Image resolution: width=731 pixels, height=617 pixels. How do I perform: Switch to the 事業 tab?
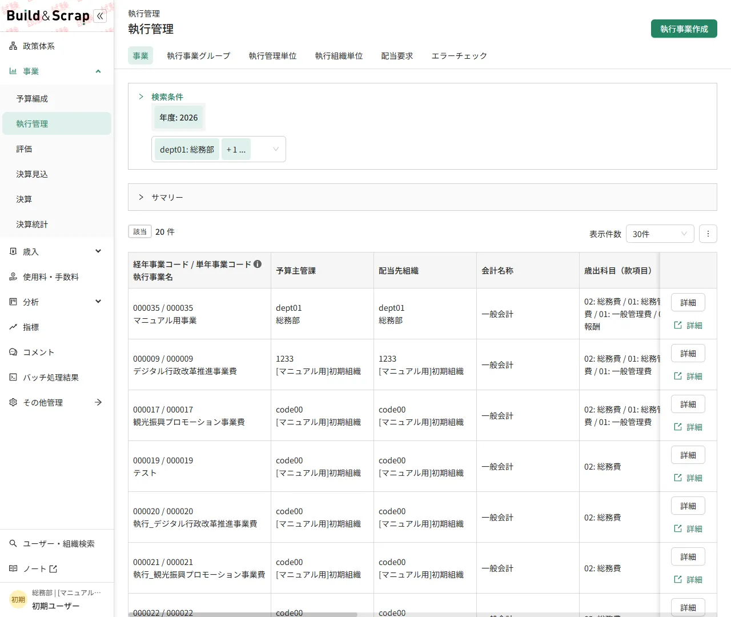[140, 55]
